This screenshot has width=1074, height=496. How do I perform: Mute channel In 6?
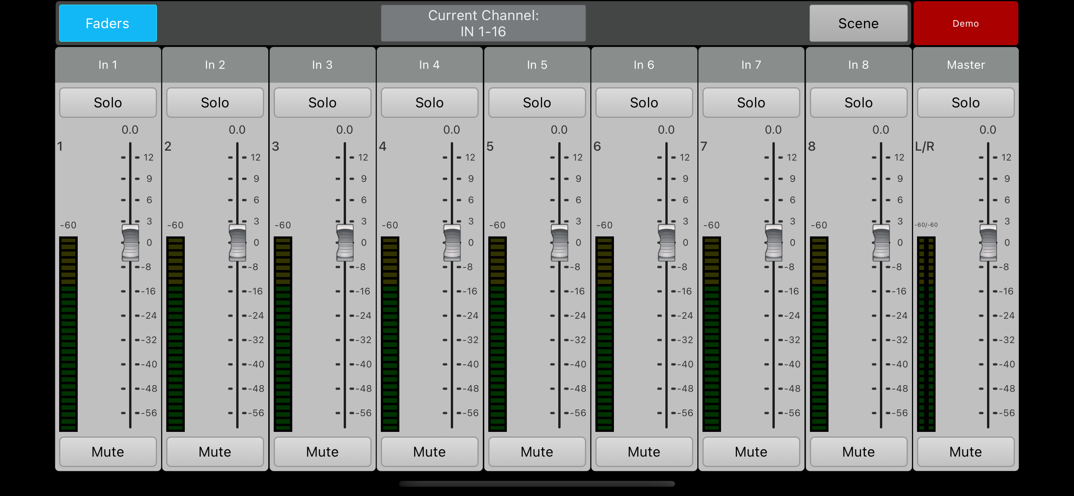coord(644,452)
